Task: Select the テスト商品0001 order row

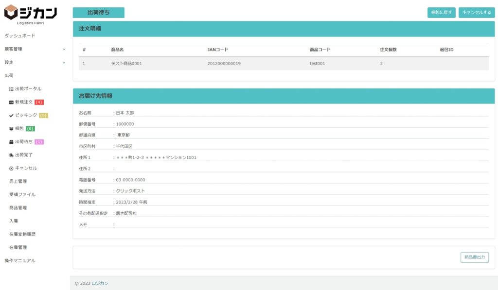Action: pyautogui.click(x=284, y=64)
